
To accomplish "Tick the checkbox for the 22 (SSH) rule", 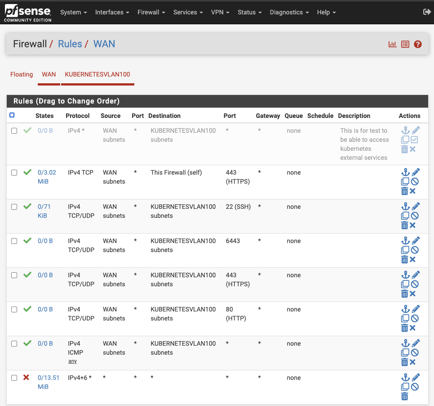I will click(x=14, y=207).
